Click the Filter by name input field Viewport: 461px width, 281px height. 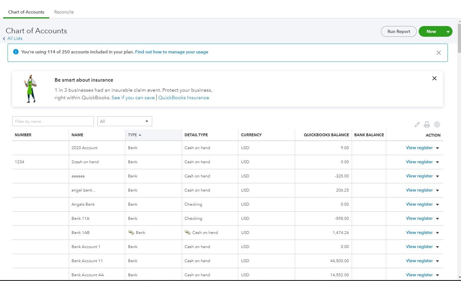click(x=53, y=121)
